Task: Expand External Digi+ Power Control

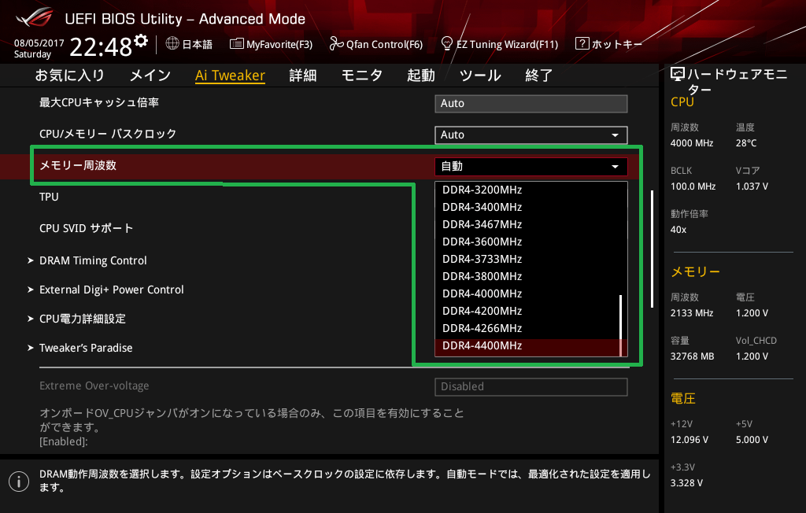Action: click(x=106, y=290)
